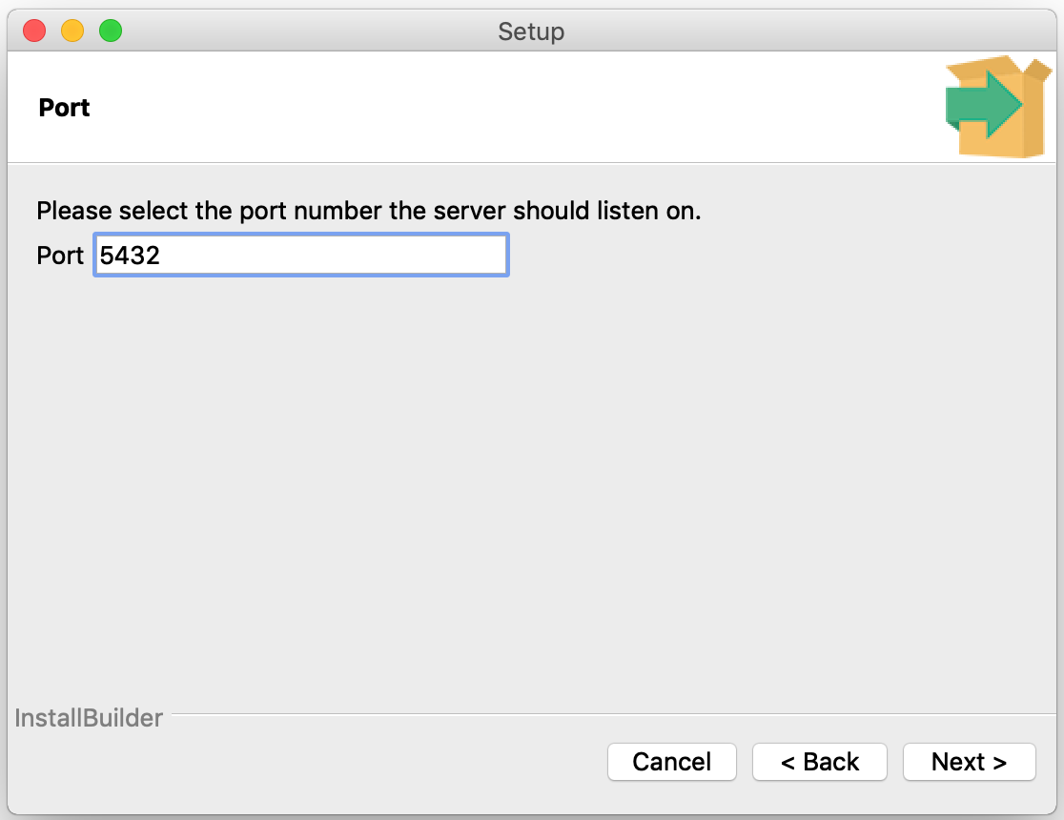
Task: Focus the Port number input field
Action: click(x=301, y=255)
